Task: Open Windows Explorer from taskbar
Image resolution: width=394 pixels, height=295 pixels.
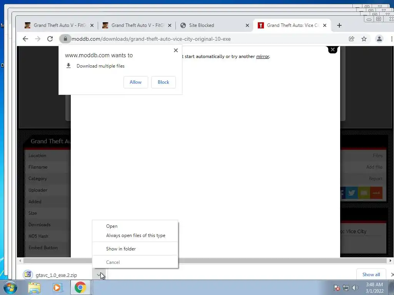Action: [34, 287]
